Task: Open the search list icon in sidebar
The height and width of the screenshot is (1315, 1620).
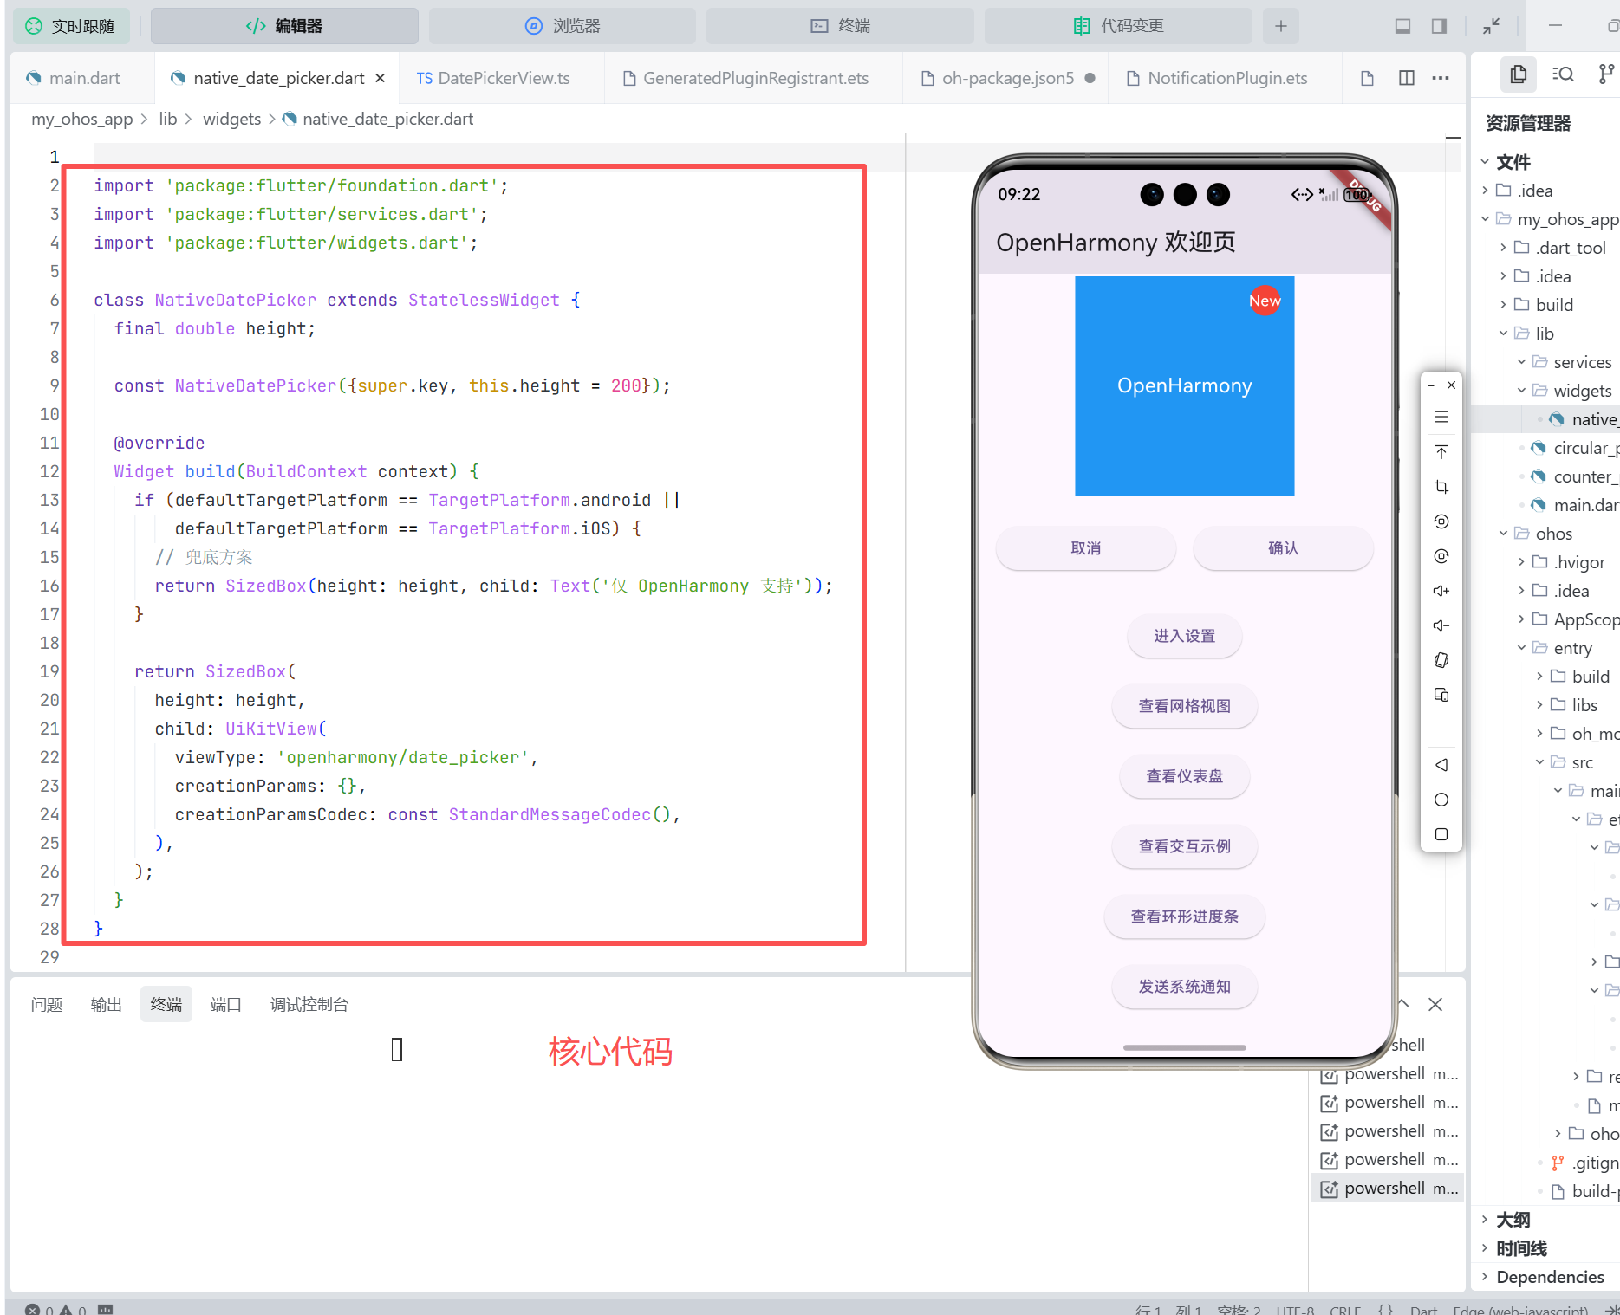Action: click(x=1563, y=74)
